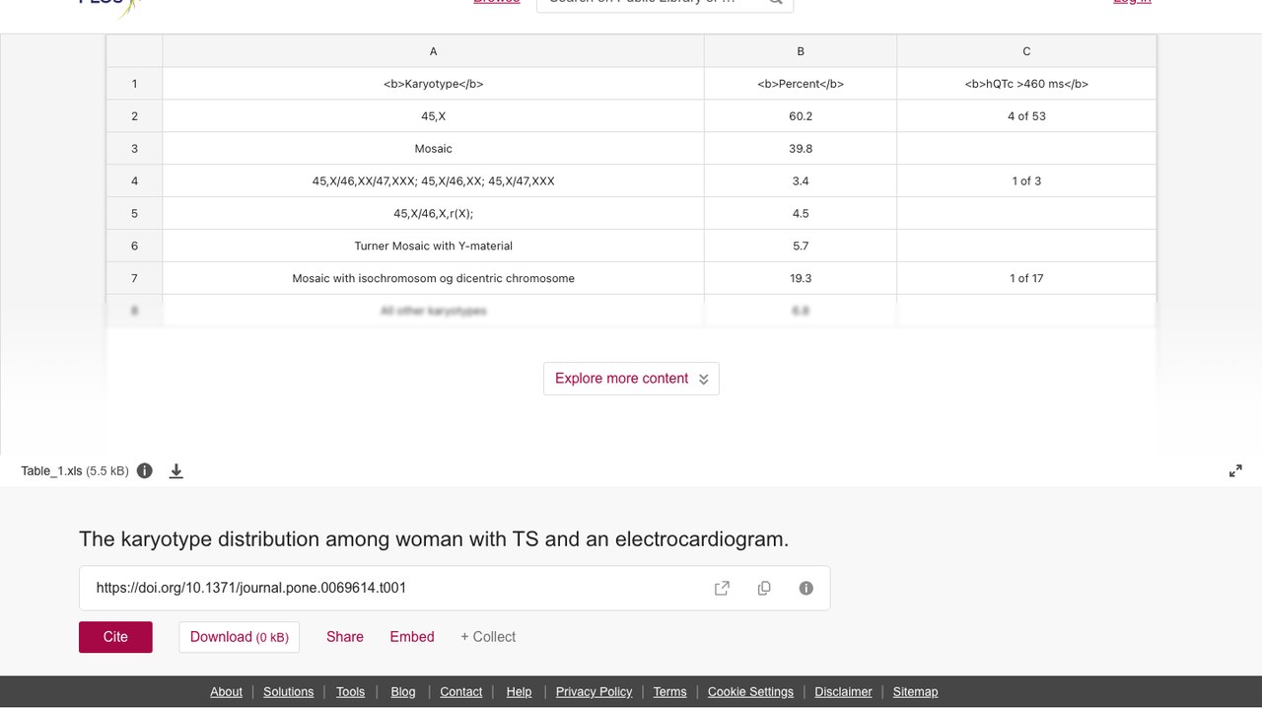Open the Embed option

coord(412,637)
